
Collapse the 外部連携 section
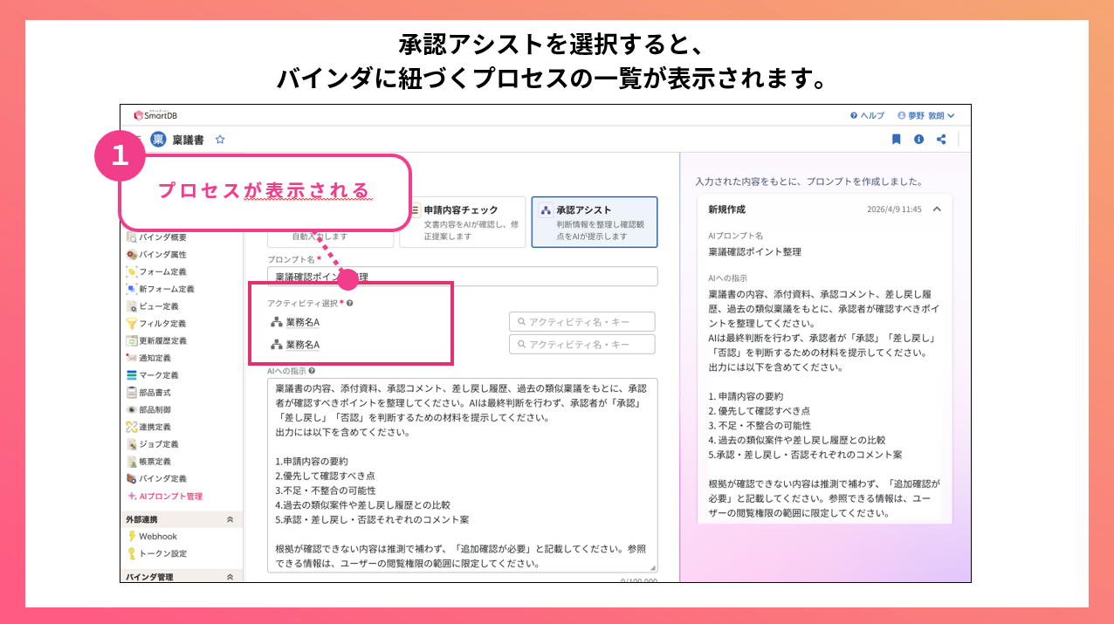point(230,519)
